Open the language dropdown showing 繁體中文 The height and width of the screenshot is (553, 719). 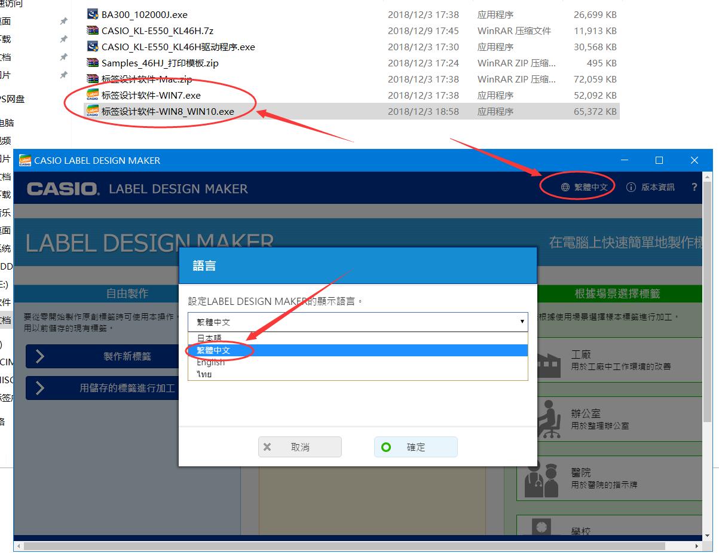358,322
